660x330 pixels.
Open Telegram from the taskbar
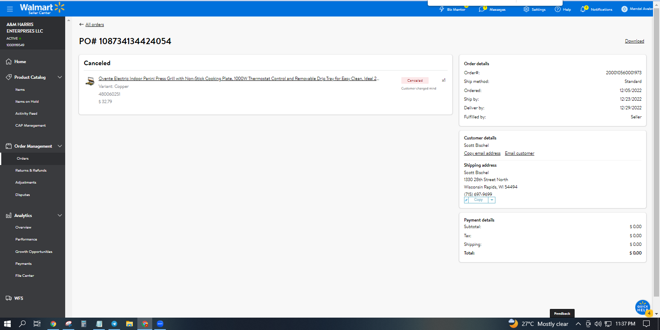pos(114,324)
